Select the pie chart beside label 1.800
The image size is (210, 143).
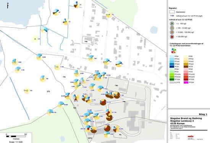point(15,62)
